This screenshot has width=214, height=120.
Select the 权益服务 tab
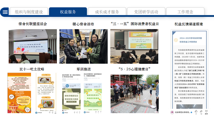pyautogui.click(x=68, y=12)
